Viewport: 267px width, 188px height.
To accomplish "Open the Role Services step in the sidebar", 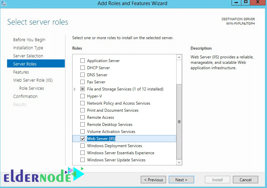I will pos(31,88).
